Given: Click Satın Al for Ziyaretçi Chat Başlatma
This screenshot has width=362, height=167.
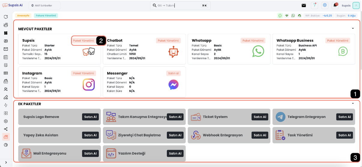Looking at the screenshot, I should (175, 135).
